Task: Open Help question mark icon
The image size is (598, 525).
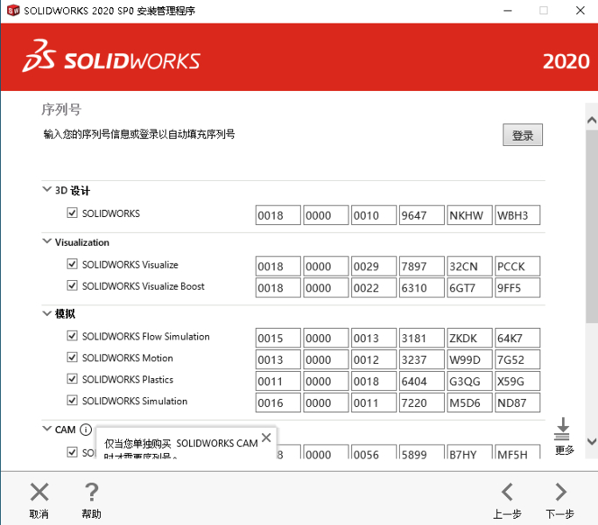Action: (x=92, y=492)
